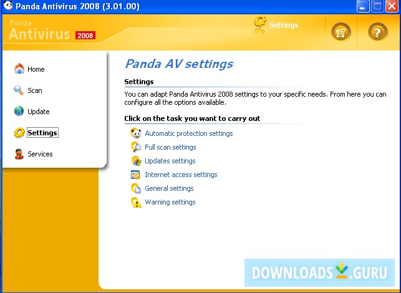Image resolution: width=401 pixels, height=293 pixels.
Task: Click the Full scan settings magnifier icon
Action: point(136,147)
